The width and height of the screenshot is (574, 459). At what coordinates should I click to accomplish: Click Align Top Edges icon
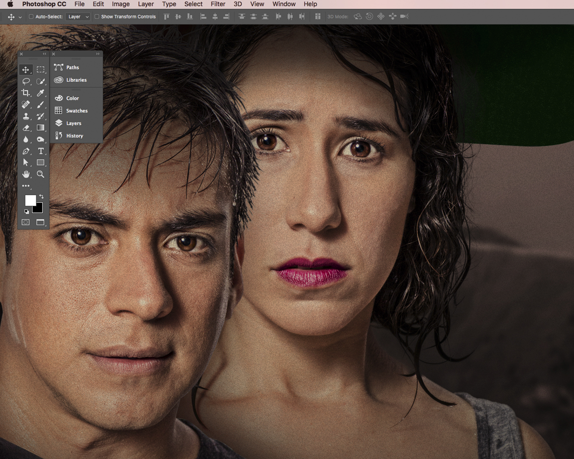pyautogui.click(x=167, y=16)
